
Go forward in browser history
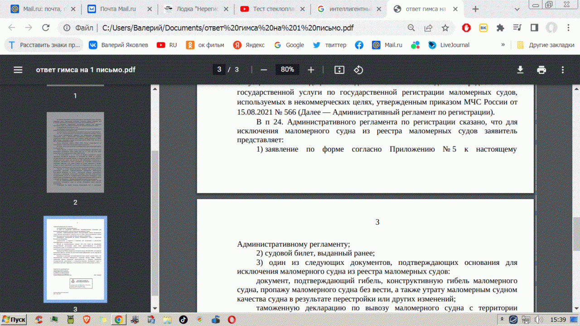click(29, 28)
